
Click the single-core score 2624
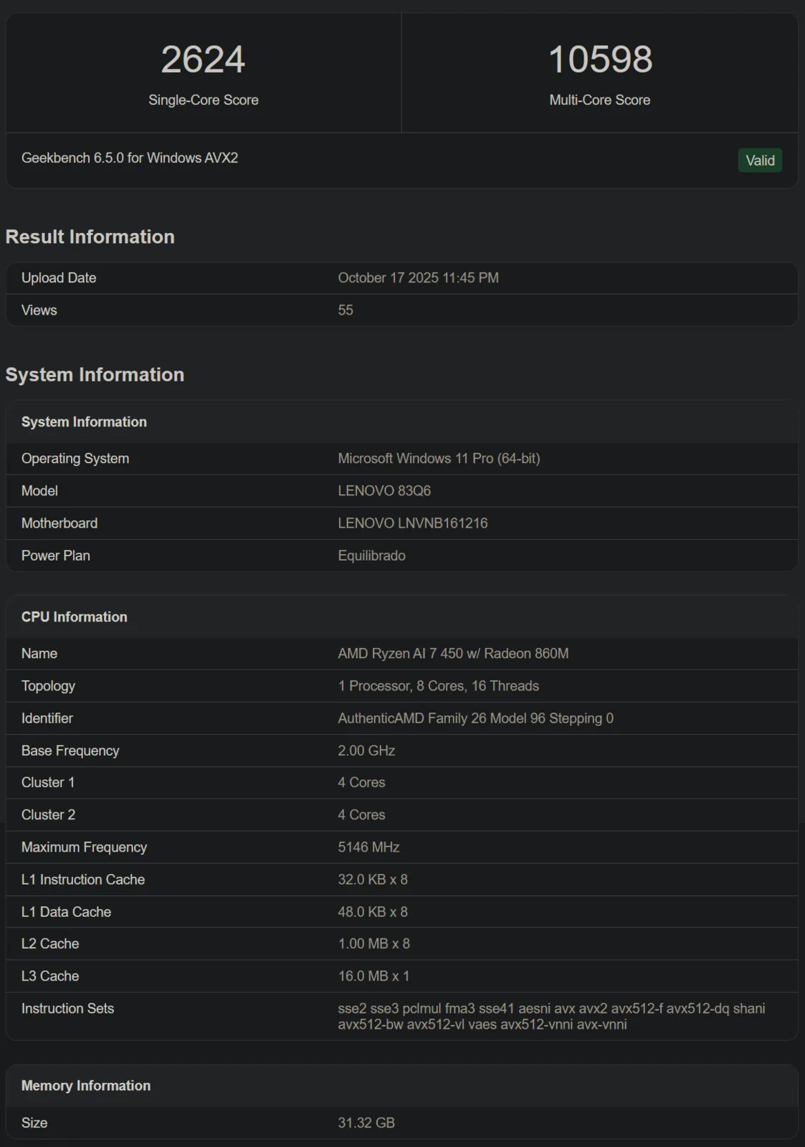point(203,60)
